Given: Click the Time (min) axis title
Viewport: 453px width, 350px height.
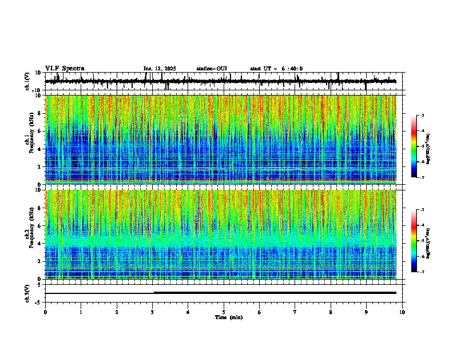Looking at the screenshot, I should click(229, 317).
